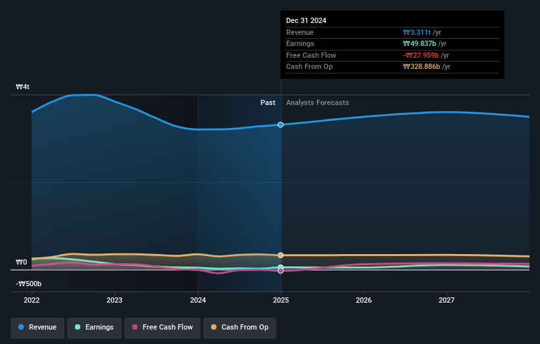The image size is (540, 344).
Task: Click the Free Cash Flow label in tooltip
Action: (x=311, y=55)
